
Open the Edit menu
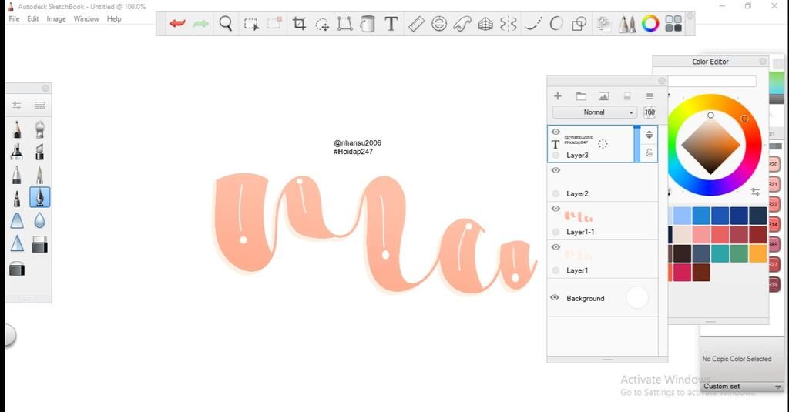(x=32, y=18)
